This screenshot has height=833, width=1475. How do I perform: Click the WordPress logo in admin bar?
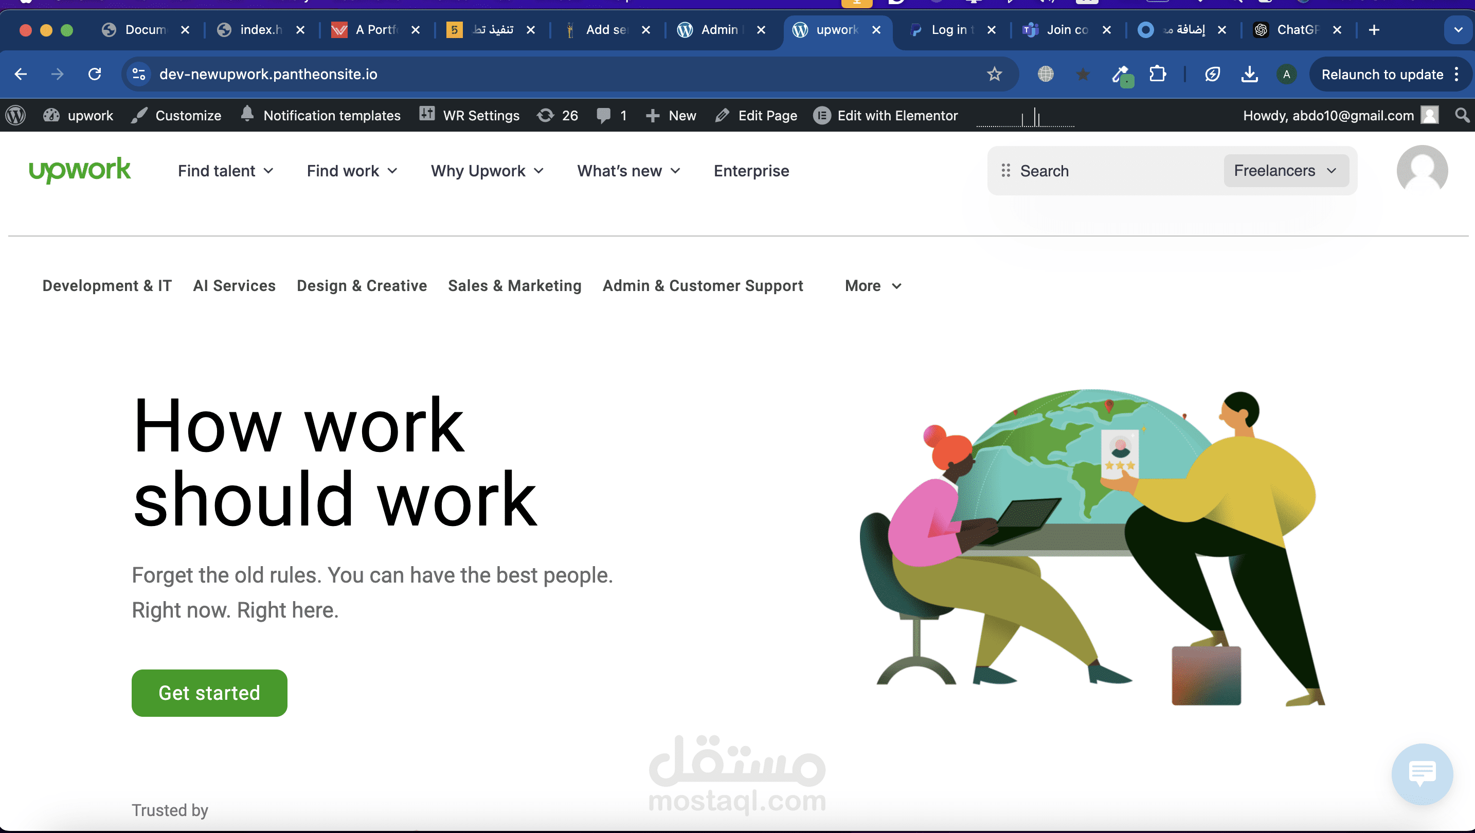[x=15, y=115]
